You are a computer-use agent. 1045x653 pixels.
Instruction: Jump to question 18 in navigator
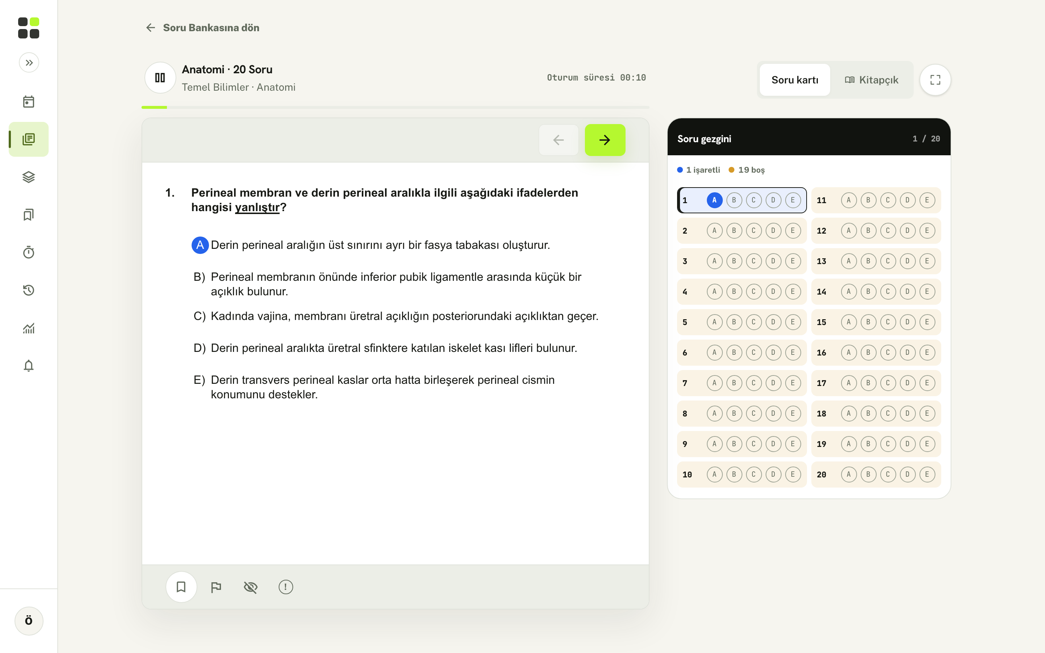pos(821,414)
